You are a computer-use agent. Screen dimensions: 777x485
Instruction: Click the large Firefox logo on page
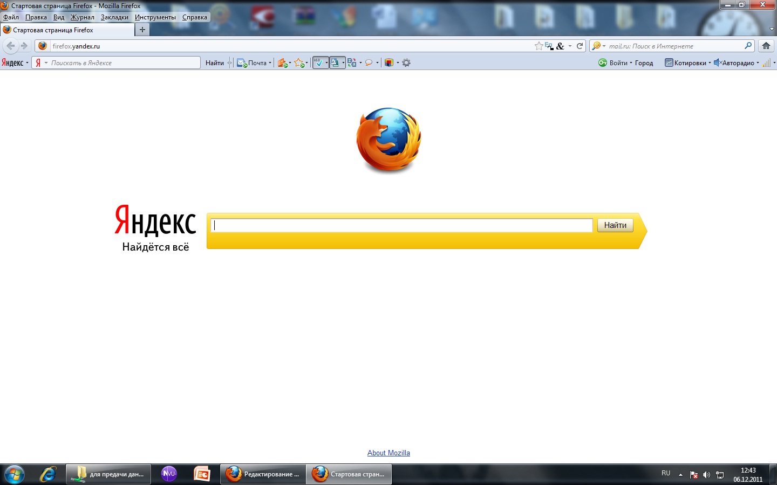[x=389, y=140]
